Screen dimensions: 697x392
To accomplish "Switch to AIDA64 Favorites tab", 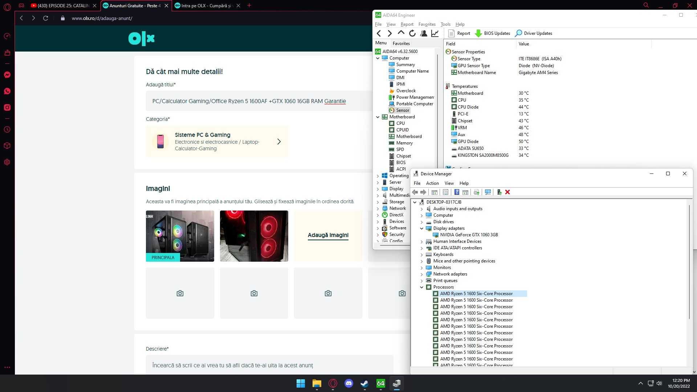I will [x=401, y=43].
